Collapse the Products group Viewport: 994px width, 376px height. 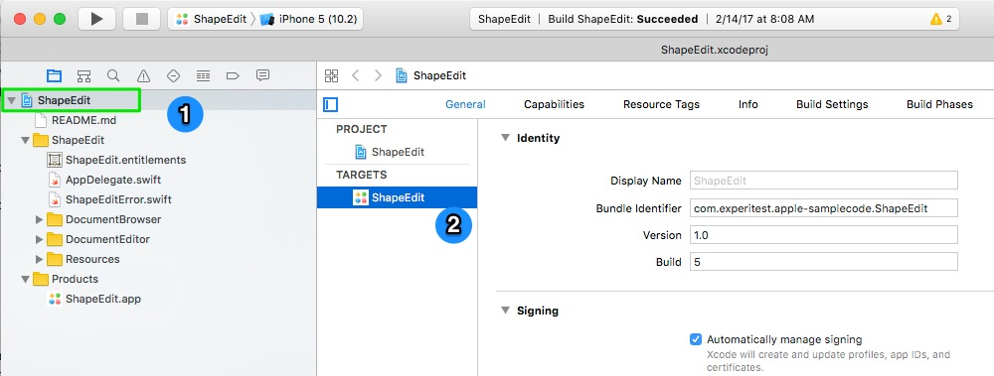[x=26, y=279]
